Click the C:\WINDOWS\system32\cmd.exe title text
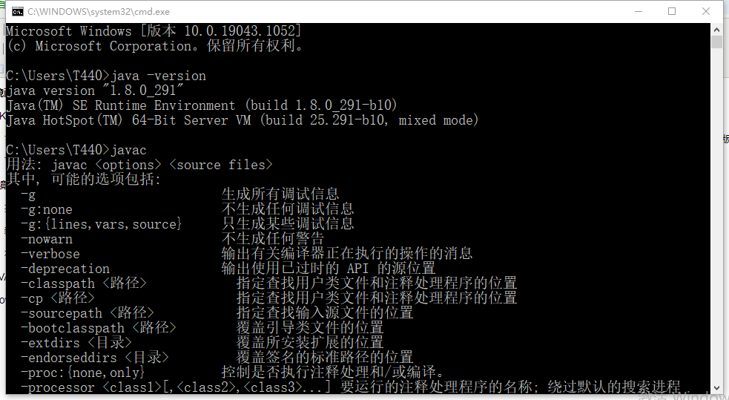729x400 pixels. [98, 12]
